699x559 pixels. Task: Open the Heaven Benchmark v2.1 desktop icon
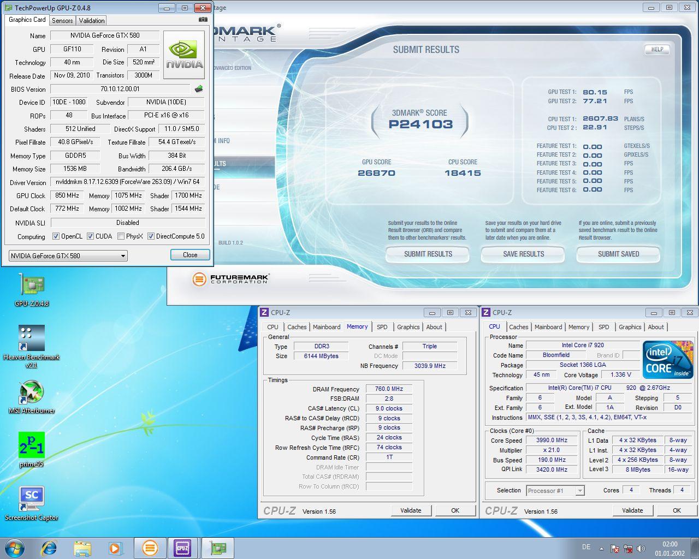[32, 347]
